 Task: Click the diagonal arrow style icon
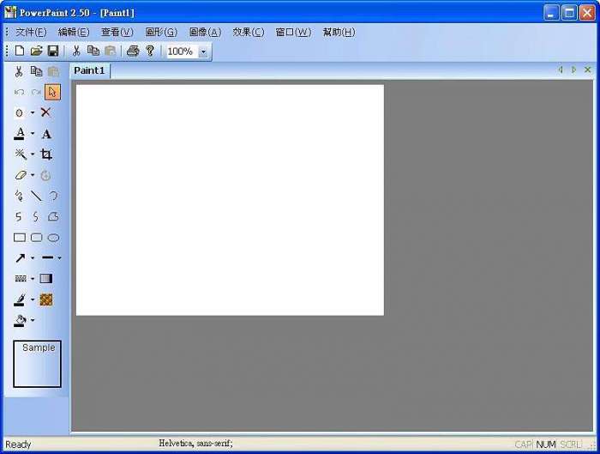[x=20, y=257]
